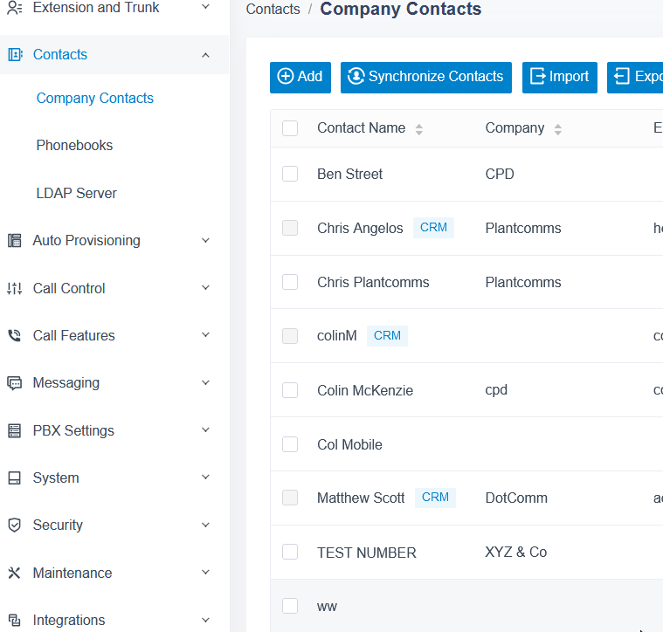Click the Synchronize Contacts button label
Image resolution: width=663 pixels, height=632 pixels.
tap(436, 77)
